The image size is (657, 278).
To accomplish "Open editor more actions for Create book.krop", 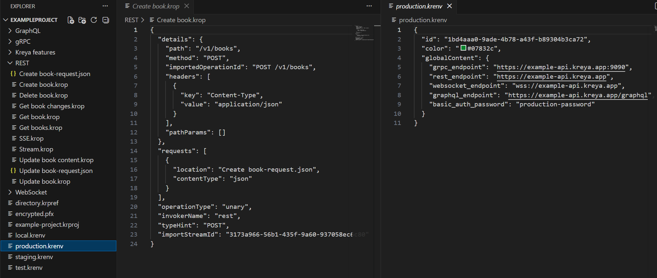I will click(369, 6).
